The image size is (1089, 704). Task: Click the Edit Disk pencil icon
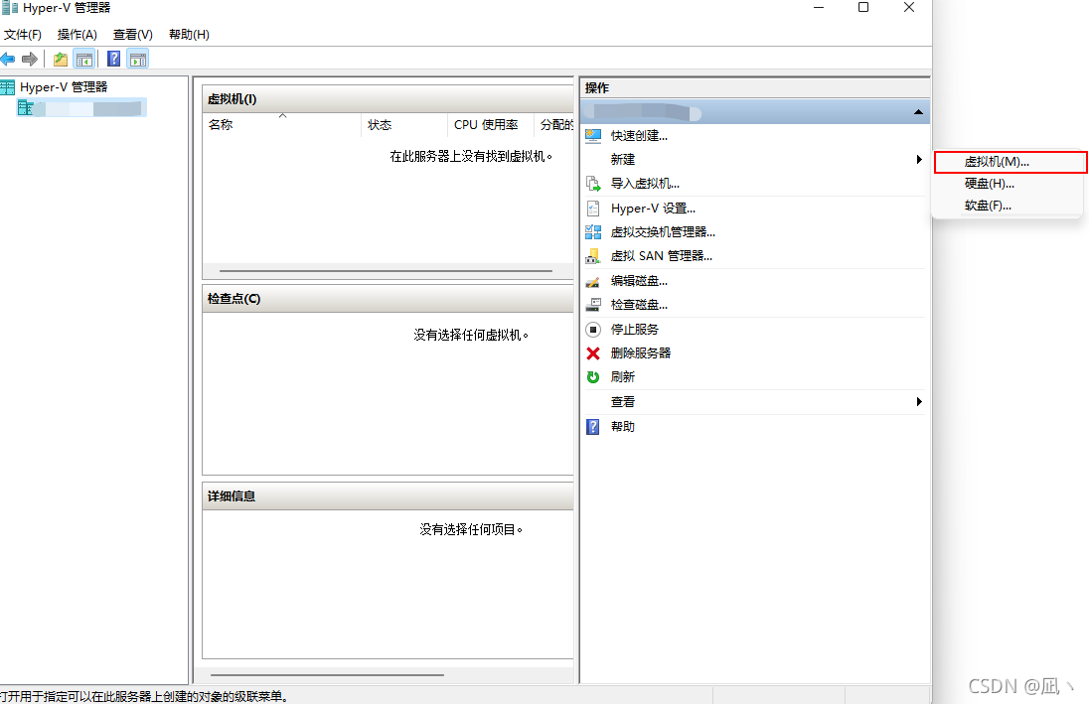[x=593, y=281]
